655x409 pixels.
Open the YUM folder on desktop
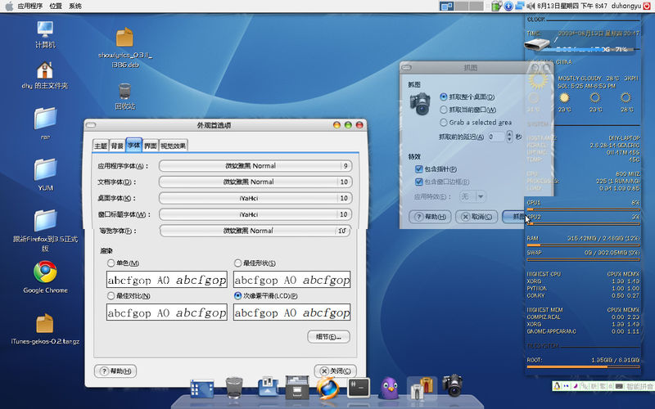tap(45, 169)
